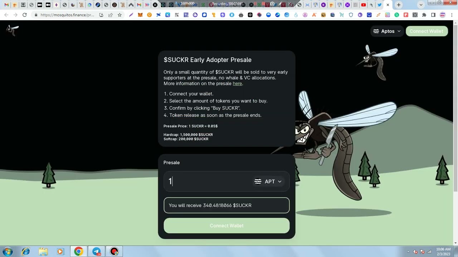Open Windows Explorer folder from taskbar
Image resolution: width=458 pixels, height=257 pixels.
coord(43,252)
